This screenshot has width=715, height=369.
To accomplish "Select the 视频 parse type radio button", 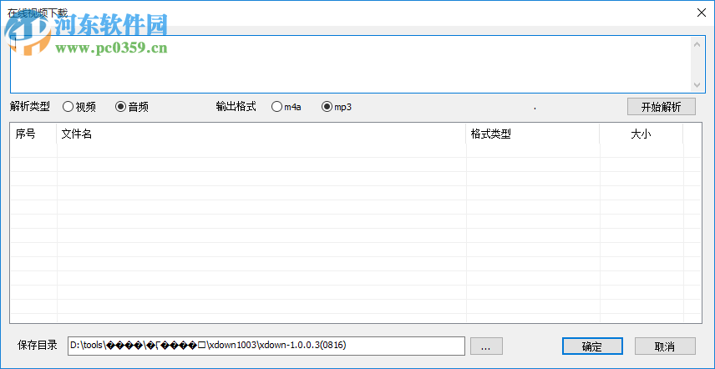I will point(79,107).
